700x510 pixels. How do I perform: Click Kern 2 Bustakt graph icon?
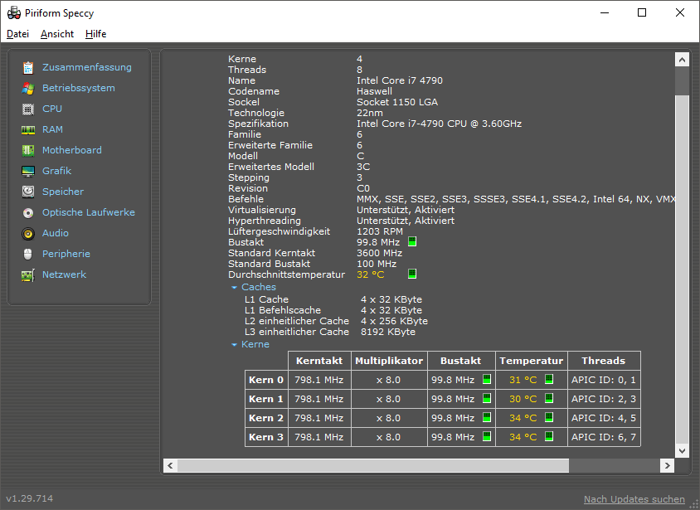coord(487,418)
